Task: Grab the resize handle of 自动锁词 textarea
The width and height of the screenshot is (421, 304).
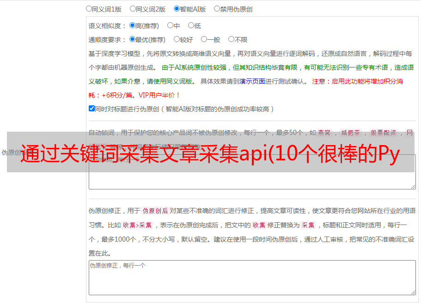Action: pos(413,186)
